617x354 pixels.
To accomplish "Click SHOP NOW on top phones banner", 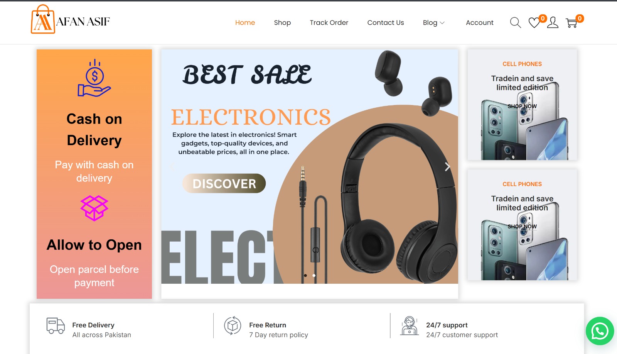I will (x=522, y=106).
